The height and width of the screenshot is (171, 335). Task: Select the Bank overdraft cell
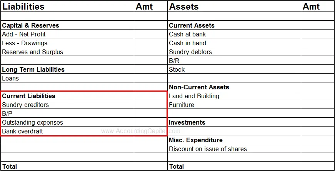(x=22, y=131)
